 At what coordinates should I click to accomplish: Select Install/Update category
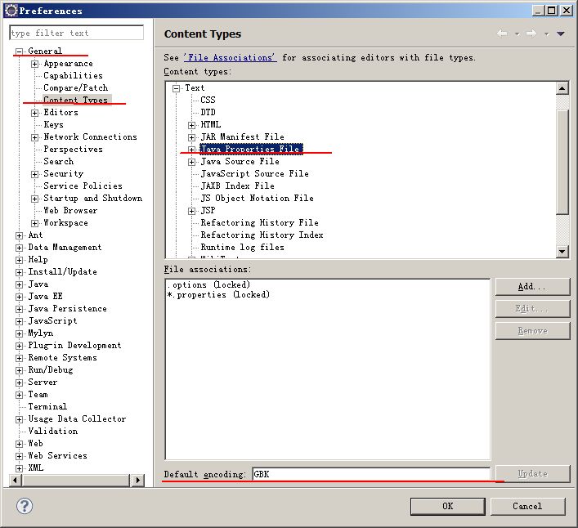pyautogui.click(x=62, y=272)
